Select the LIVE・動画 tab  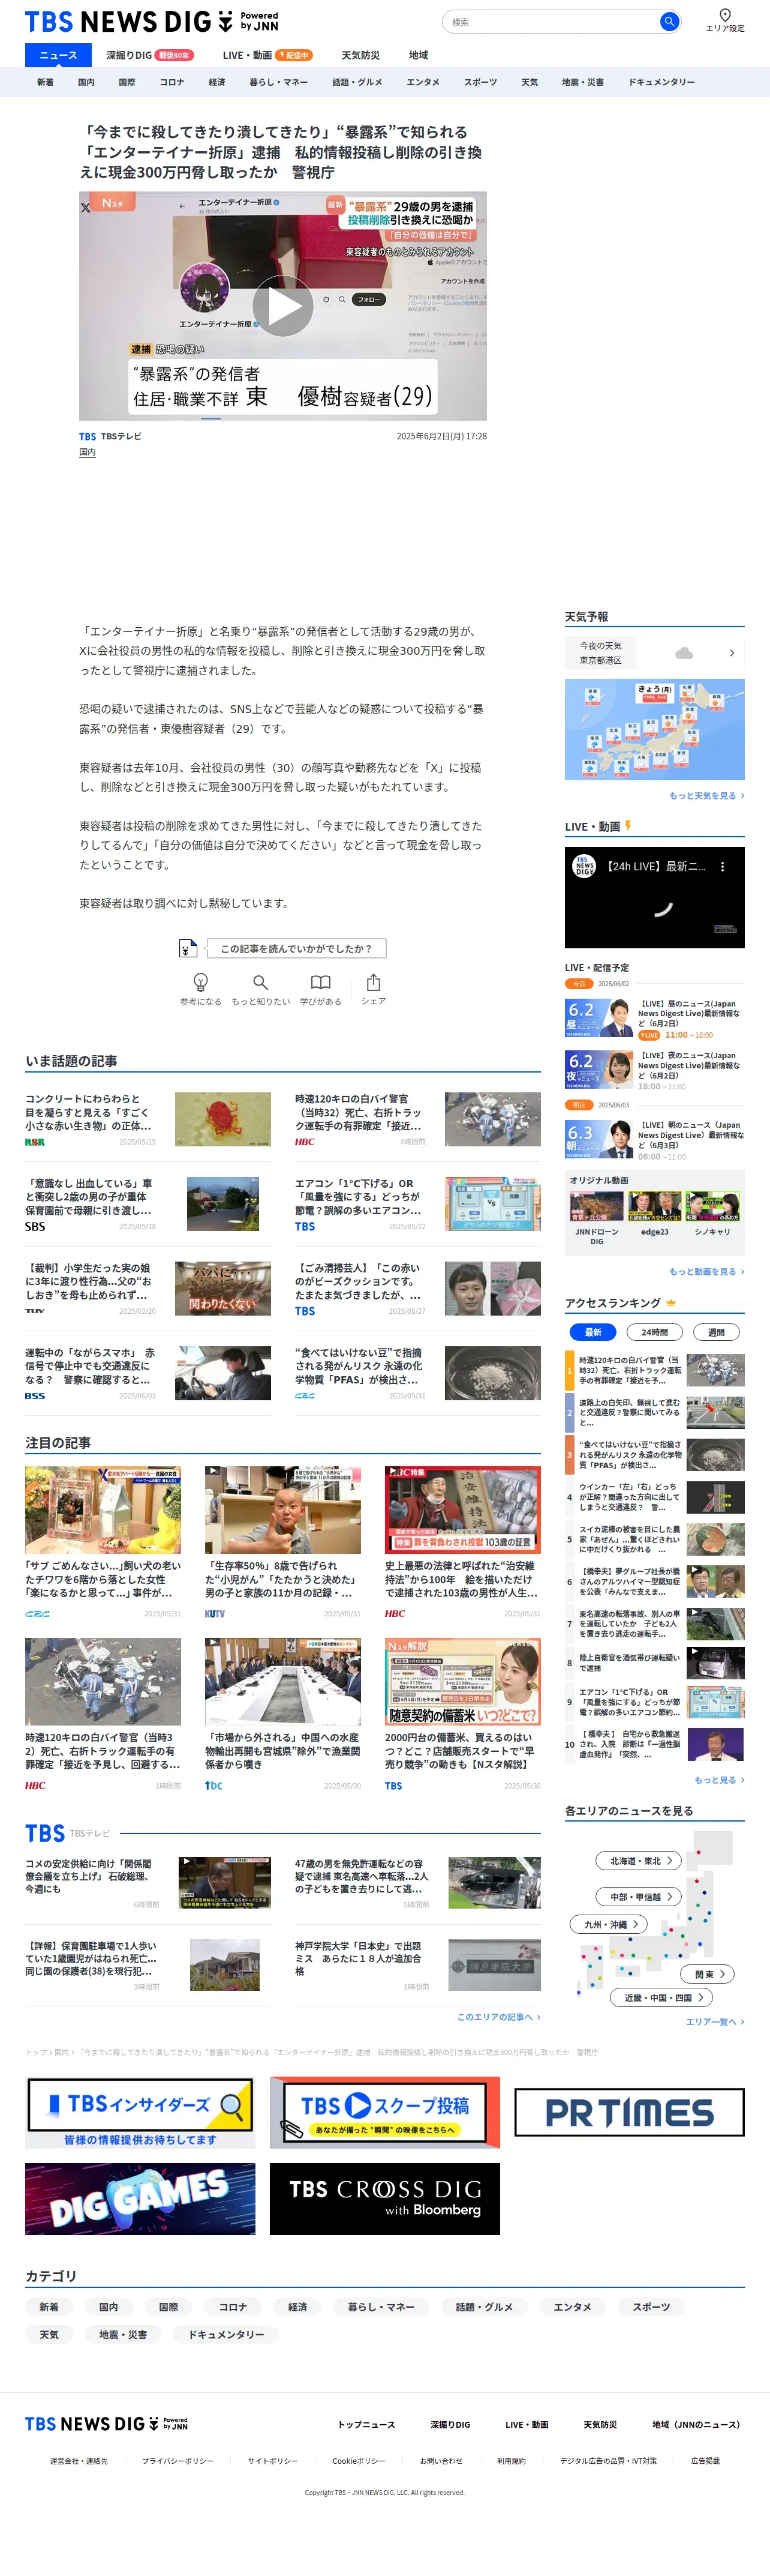point(267,55)
